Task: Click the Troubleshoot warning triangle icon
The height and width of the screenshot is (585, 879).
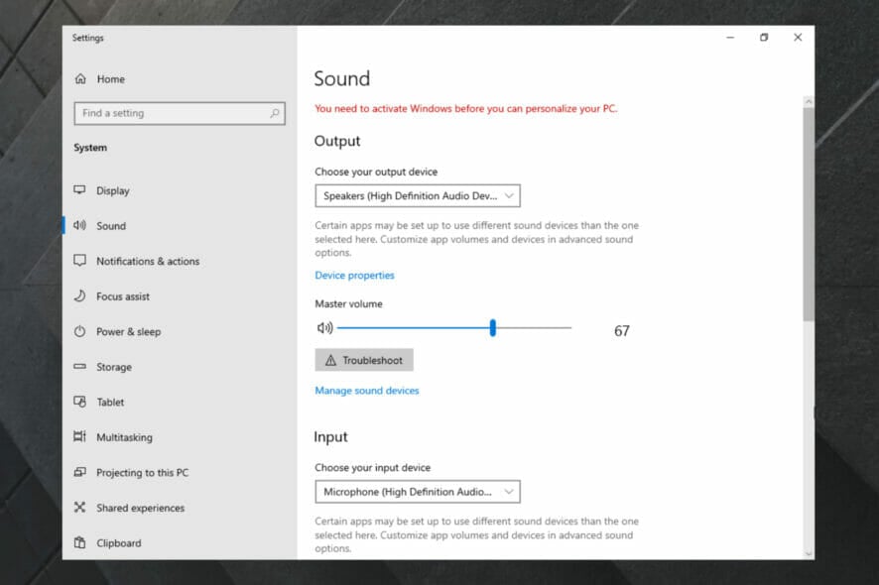Action: pos(330,360)
